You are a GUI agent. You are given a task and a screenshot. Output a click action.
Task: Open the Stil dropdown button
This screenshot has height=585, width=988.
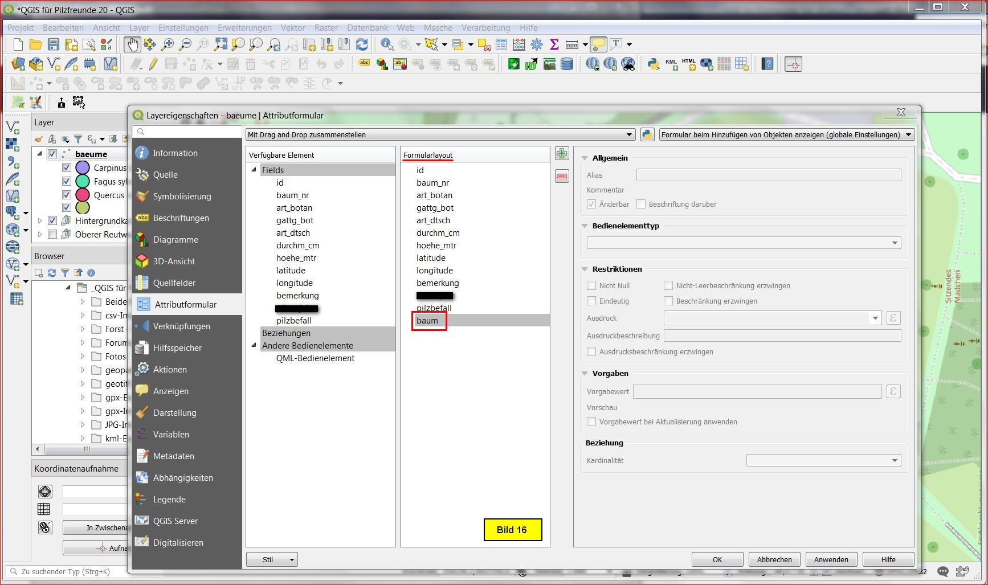pyautogui.click(x=272, y=560)
